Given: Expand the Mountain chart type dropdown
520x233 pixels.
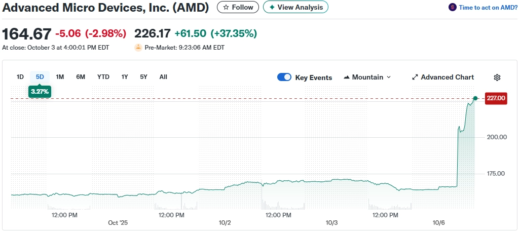Looking at the screenshot, I should point(389,77).
